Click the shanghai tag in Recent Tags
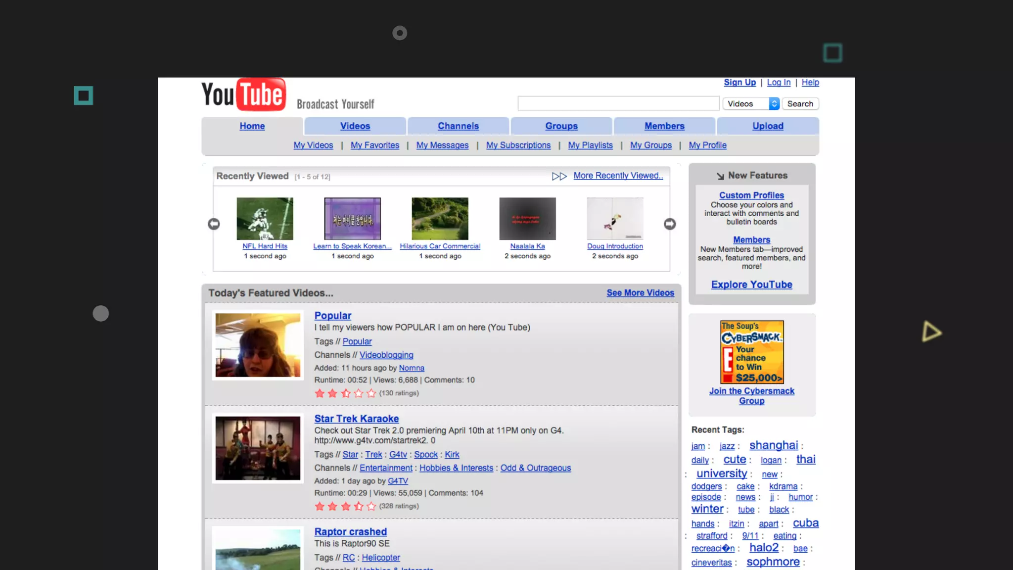The image size is (1013, 570). pyautogui.click(x=773, y=445)
